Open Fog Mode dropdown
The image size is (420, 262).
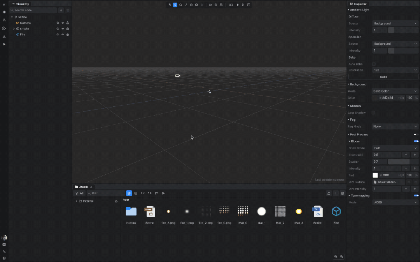pos(395,126)
